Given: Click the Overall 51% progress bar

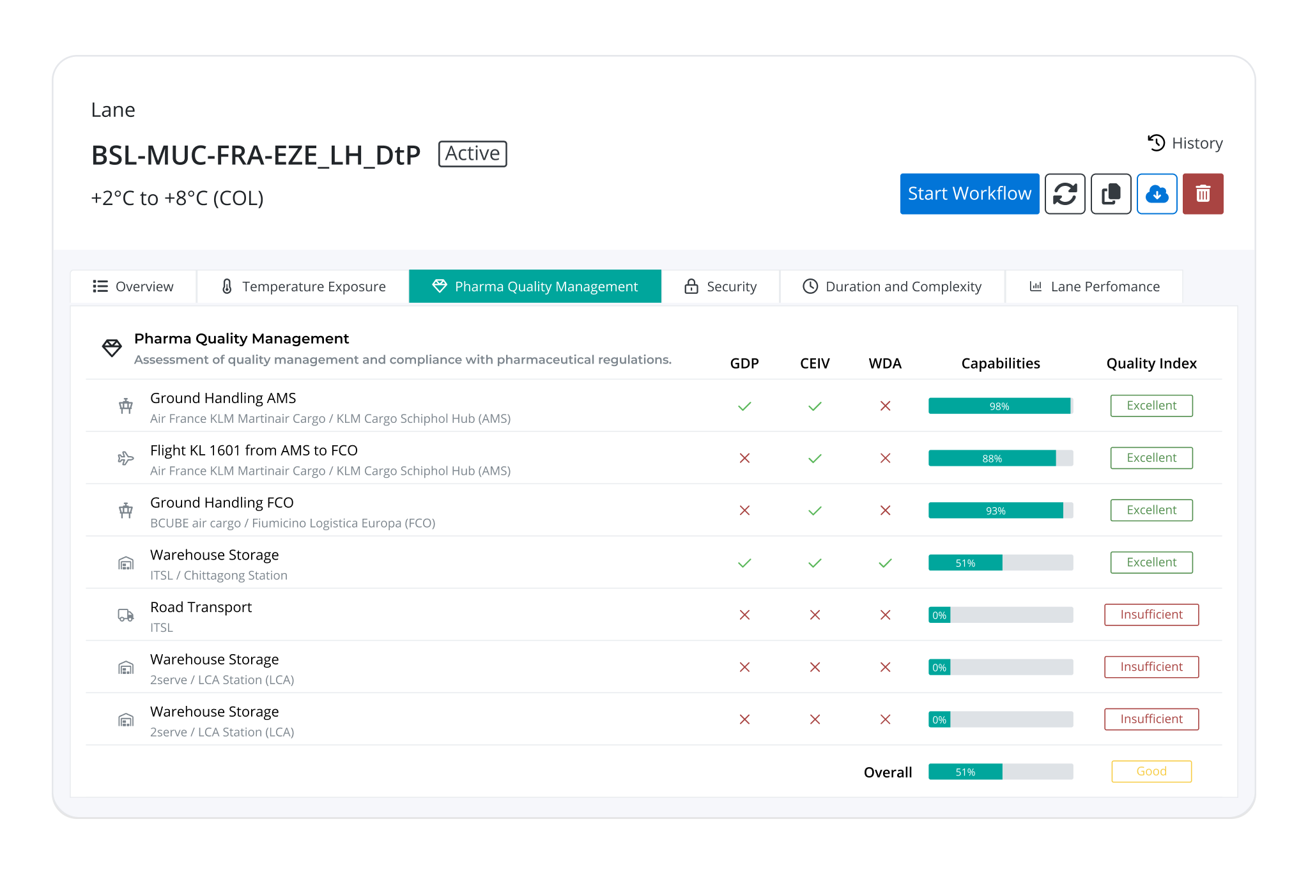Looking at the screenshot, I should click(1000, 772).
